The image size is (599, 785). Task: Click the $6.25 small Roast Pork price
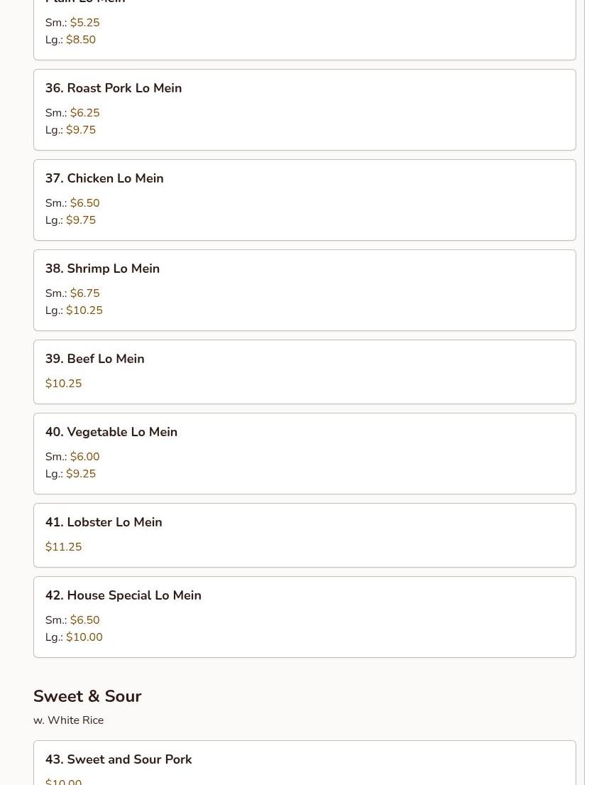click(84, 113)
